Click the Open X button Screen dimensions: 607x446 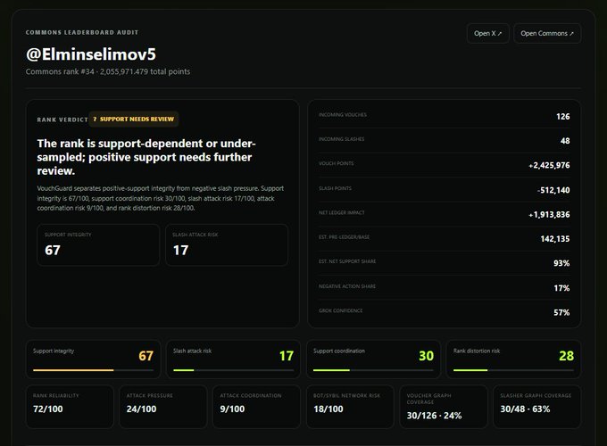[487, 33]
